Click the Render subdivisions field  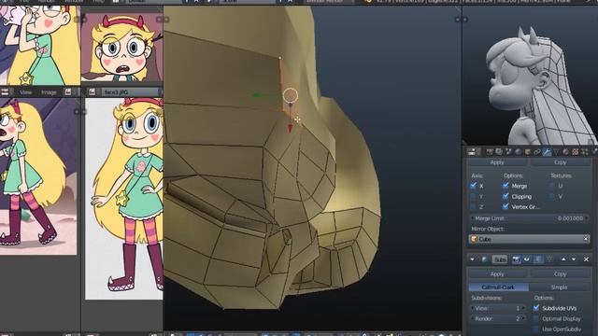[498, 318]
